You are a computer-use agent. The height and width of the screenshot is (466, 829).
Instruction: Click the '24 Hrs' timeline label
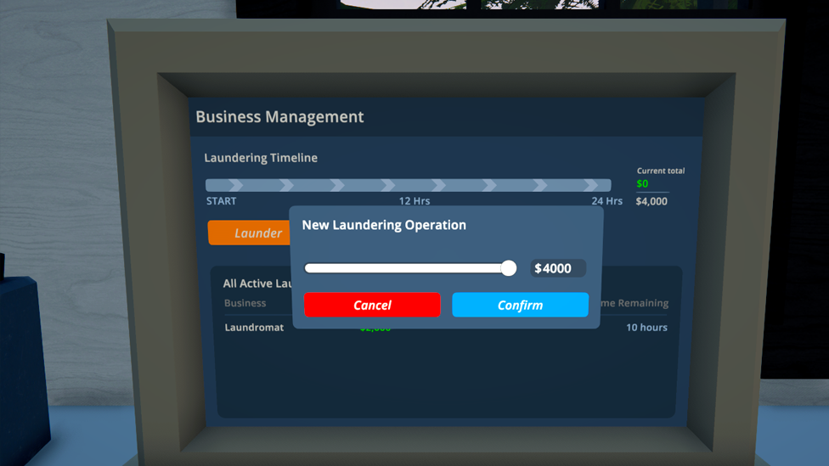[x=607, y=201]
